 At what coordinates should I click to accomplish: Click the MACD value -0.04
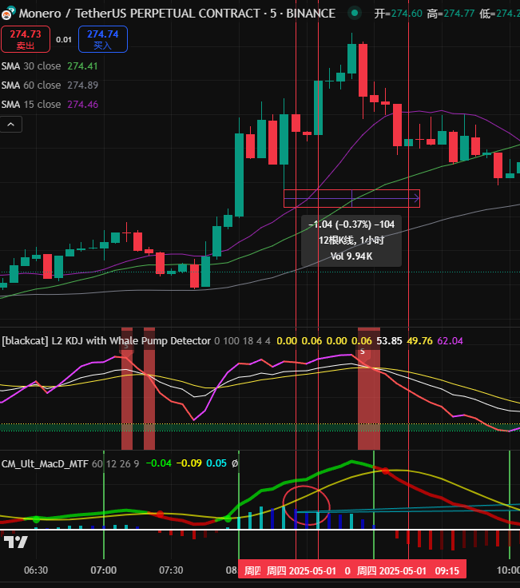pyautogui.click(x=158, y=463)
